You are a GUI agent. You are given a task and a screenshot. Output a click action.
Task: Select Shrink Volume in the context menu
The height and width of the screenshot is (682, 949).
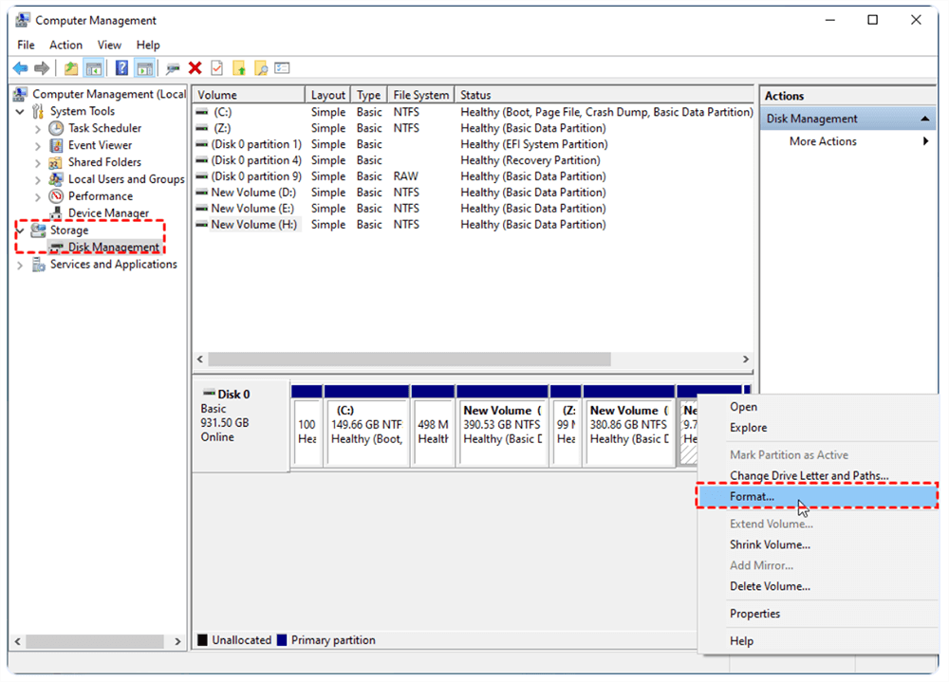(x=772, y=544)
